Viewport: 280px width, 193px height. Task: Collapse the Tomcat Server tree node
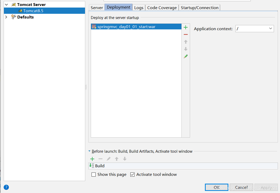coord(7,4)
